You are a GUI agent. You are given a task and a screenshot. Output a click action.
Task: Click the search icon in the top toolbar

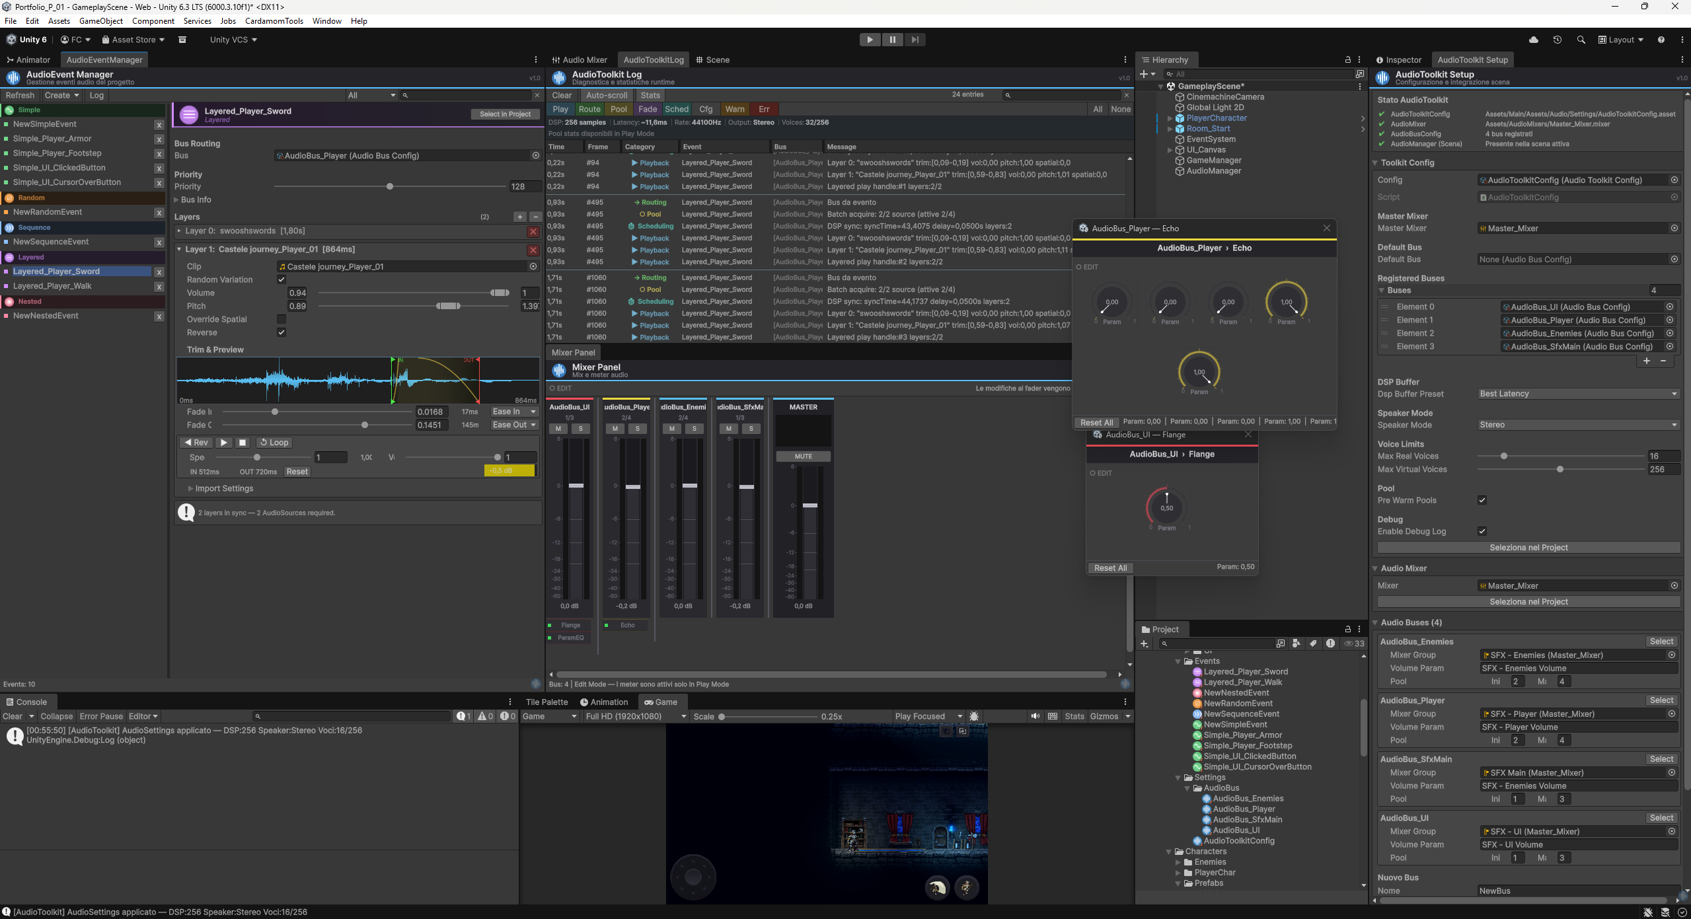(1582, 39)
